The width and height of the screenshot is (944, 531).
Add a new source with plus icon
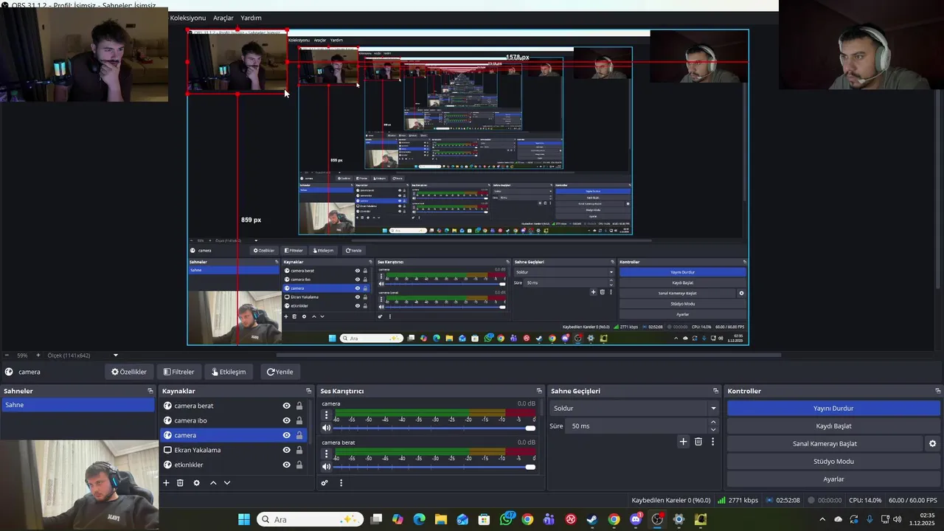click(x=166, y=483)
